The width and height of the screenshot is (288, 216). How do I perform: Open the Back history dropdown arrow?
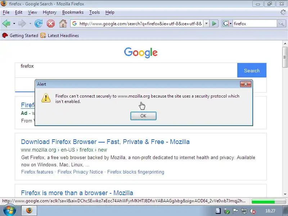click(x=14, y=24)
